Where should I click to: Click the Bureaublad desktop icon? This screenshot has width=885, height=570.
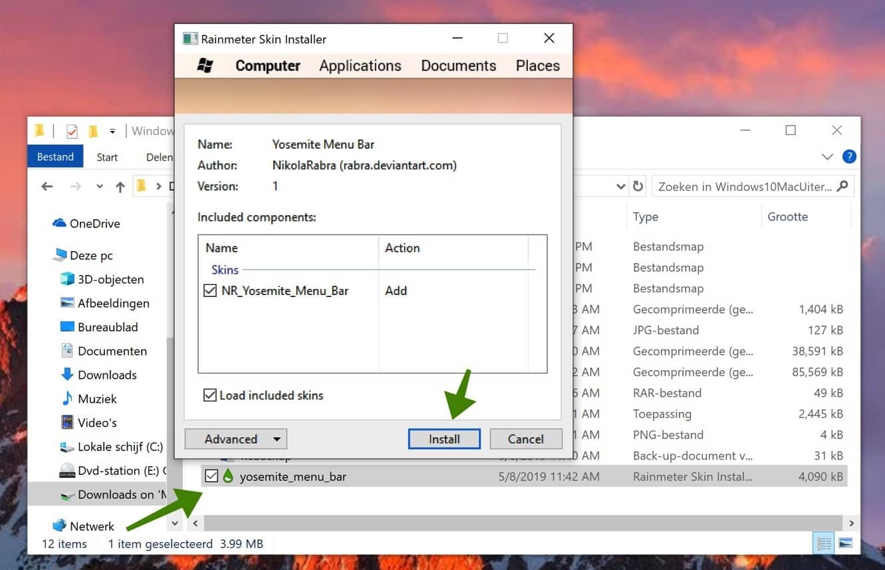[x=67, y=327]
